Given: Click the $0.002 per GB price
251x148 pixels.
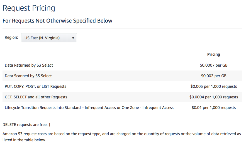Looking at the screenshot, I should (213, 76).
